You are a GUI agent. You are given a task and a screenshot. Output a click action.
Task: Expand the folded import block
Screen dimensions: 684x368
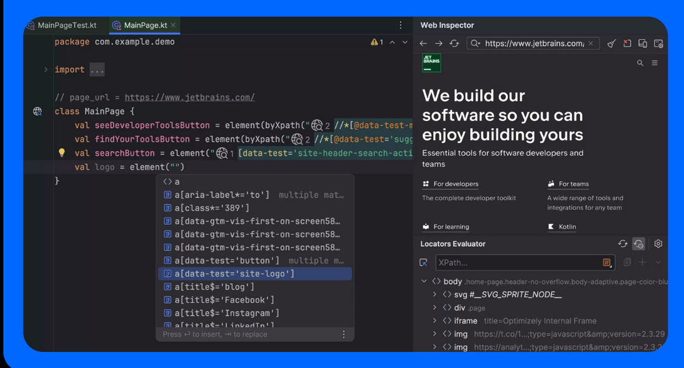coord(46,70)
